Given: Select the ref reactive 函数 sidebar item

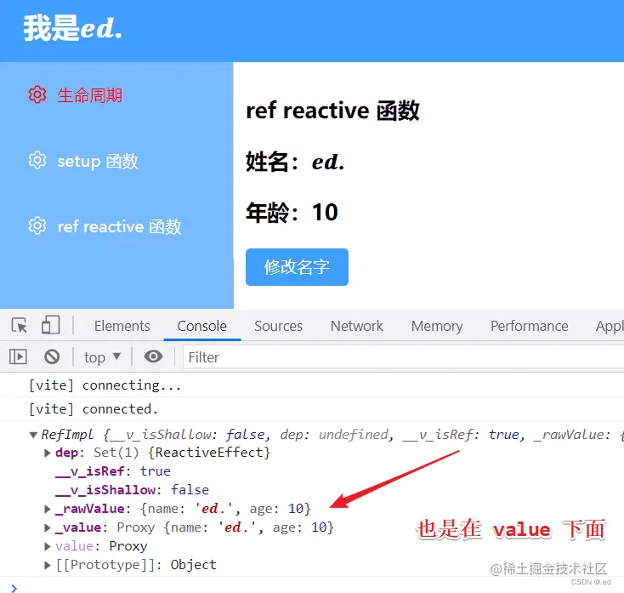Looking at the screenshot, I should [x=119, y=226].
